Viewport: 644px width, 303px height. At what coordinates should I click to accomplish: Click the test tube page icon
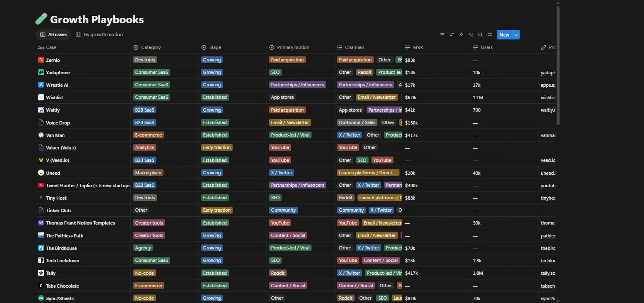[41, 19]
